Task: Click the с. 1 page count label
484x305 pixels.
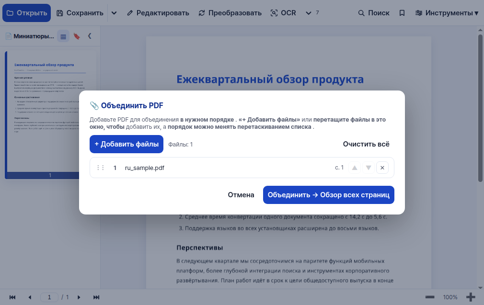Action: click(x=339, y=168)
